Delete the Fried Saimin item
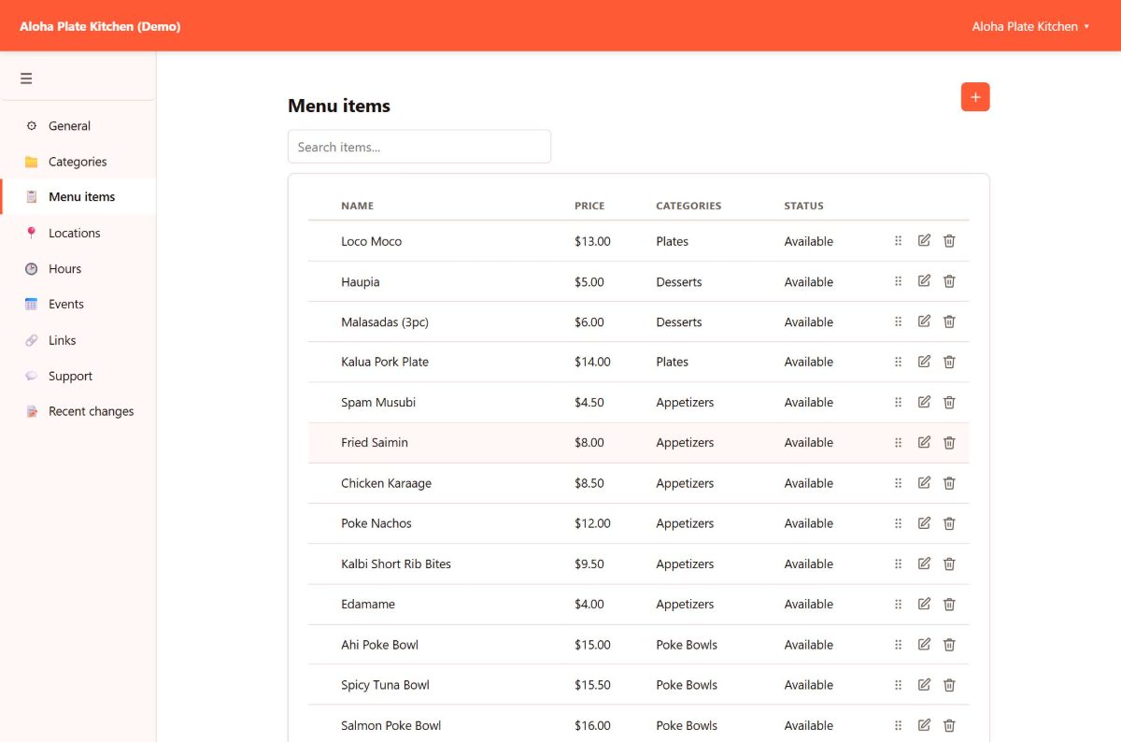Viewport: 1121px width, 742px height. click(949, 443)
